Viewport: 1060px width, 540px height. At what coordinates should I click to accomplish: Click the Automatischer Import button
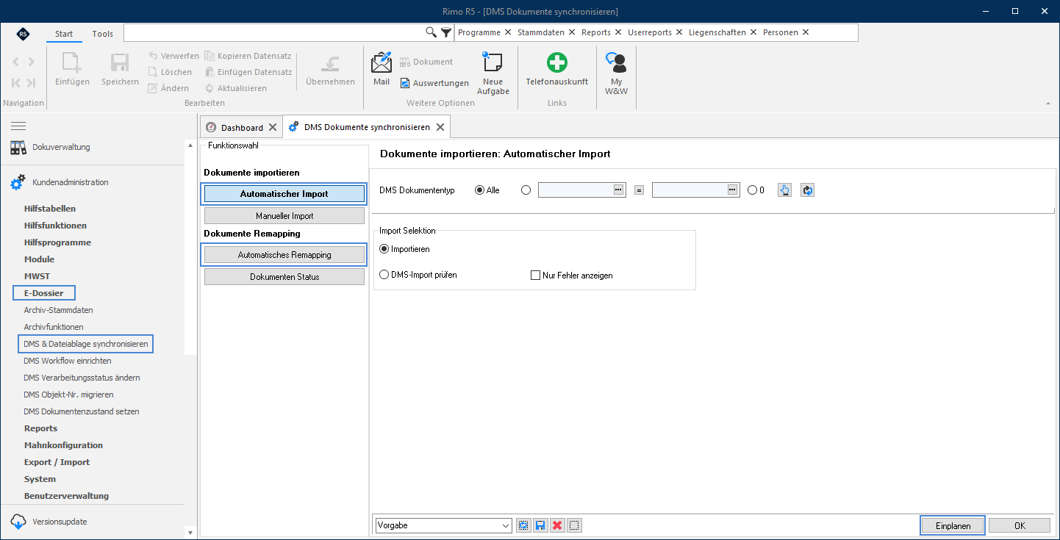284,194
